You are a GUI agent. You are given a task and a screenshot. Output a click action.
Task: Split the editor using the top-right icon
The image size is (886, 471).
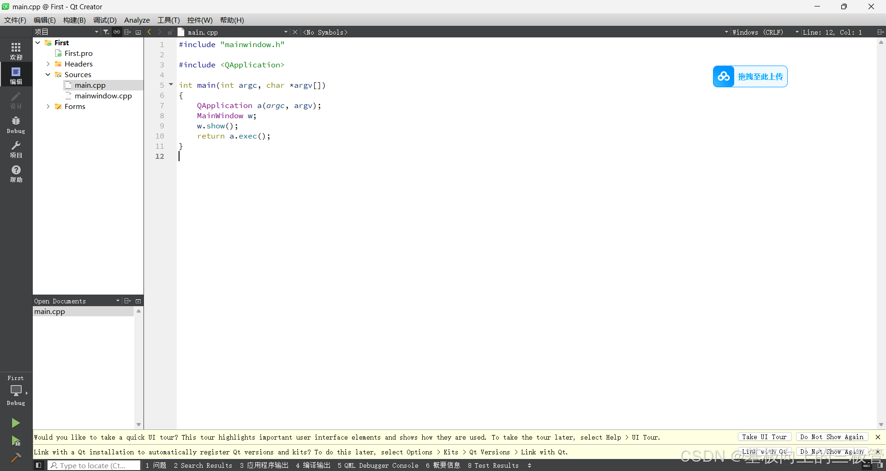880,32
